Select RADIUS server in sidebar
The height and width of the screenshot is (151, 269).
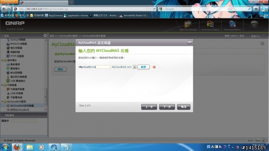coord(17,44)
